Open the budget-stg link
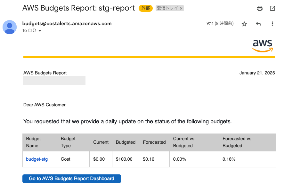 pos(37,159)
